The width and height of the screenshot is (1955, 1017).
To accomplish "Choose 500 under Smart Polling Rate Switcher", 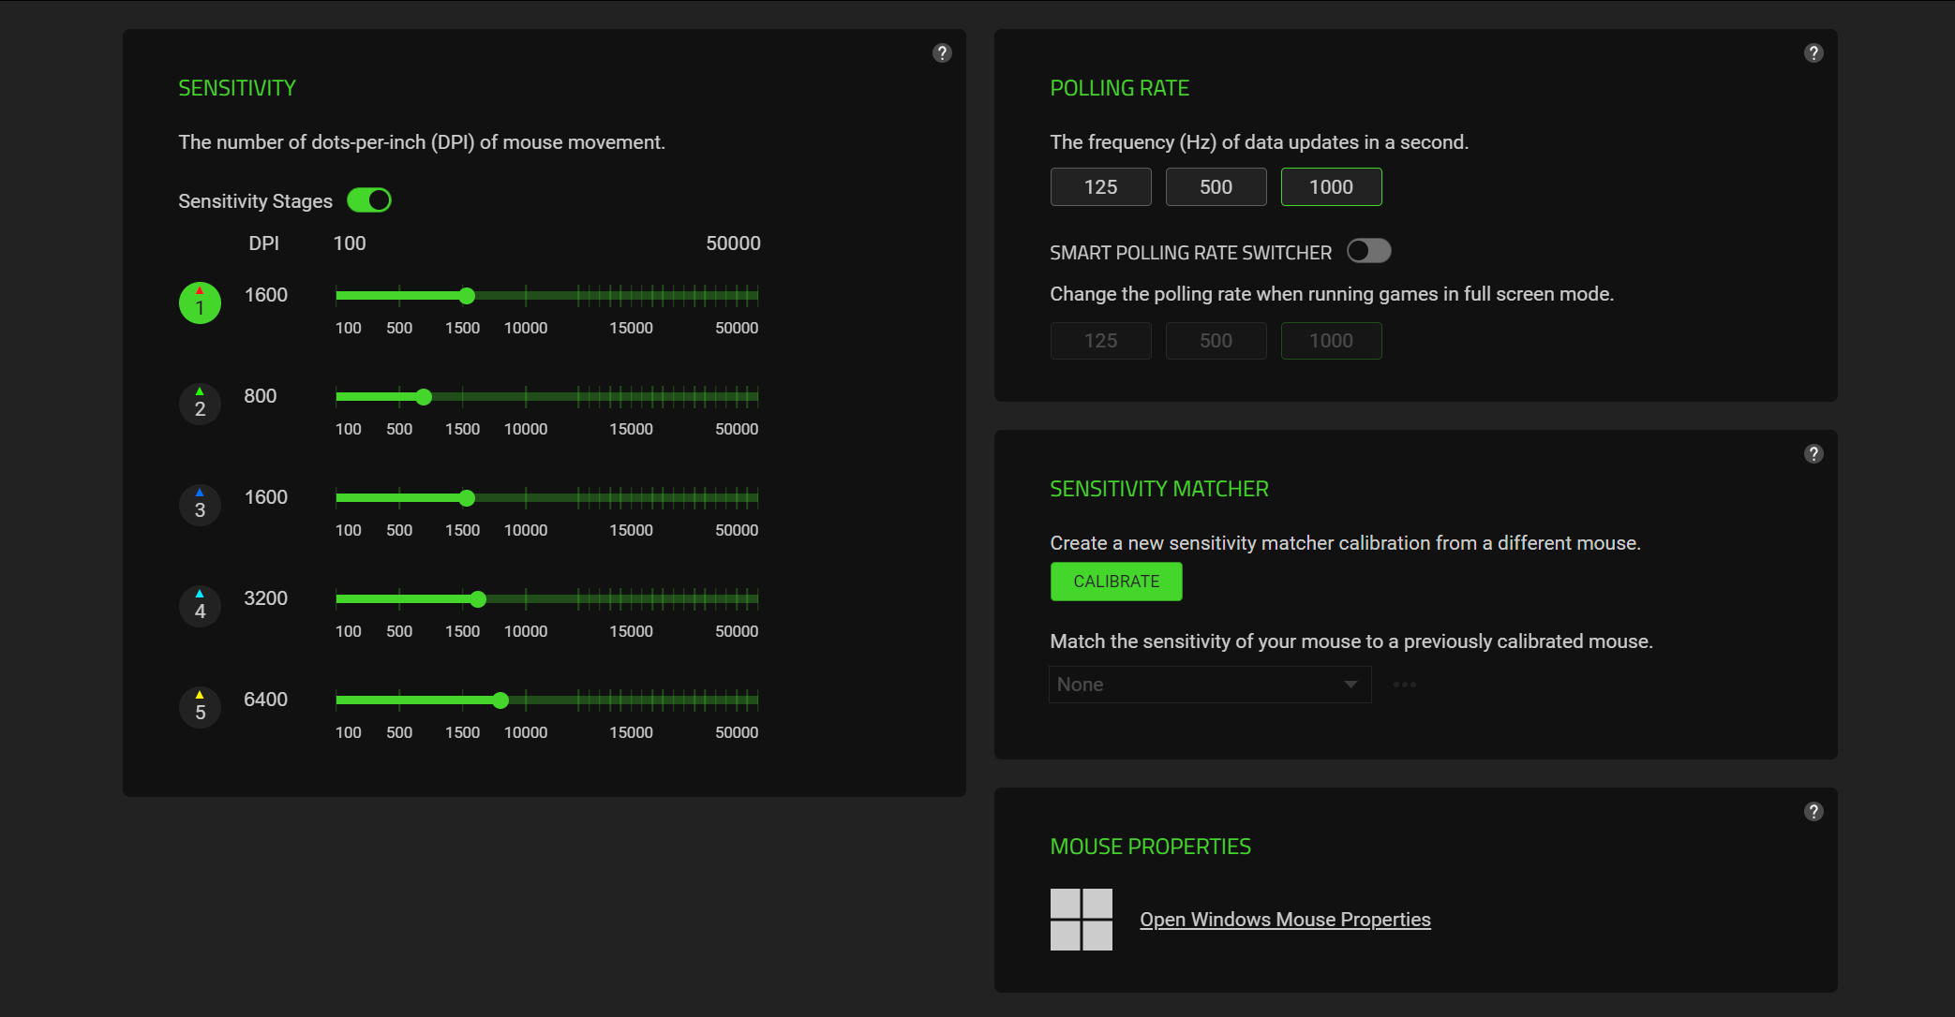I will pyautogui.click(x=1216, y=341).
